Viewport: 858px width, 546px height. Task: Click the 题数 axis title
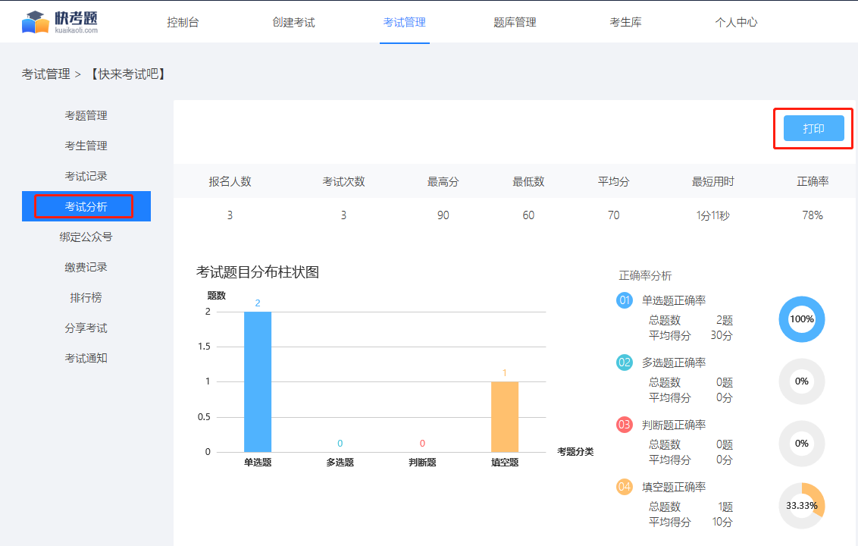coord(217,296)
